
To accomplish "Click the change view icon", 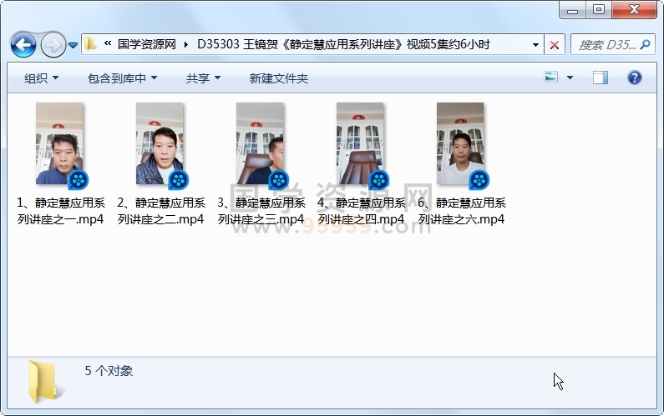I will point(551,77).
